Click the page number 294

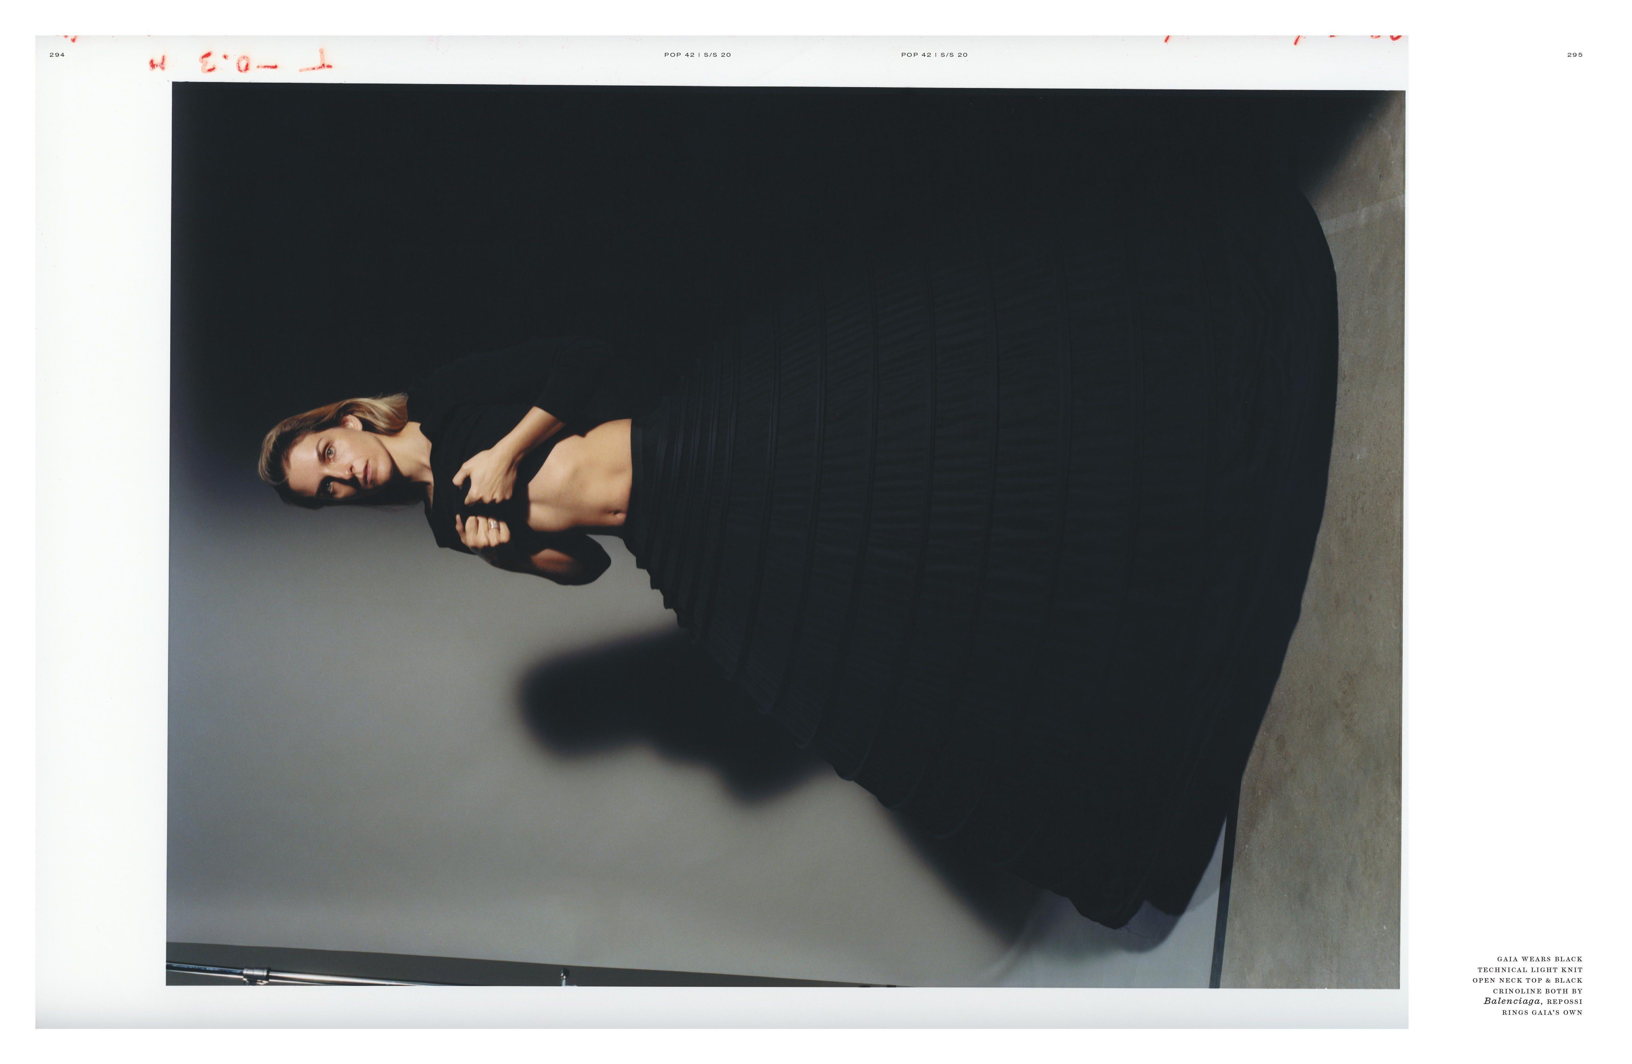pos(57,55)
